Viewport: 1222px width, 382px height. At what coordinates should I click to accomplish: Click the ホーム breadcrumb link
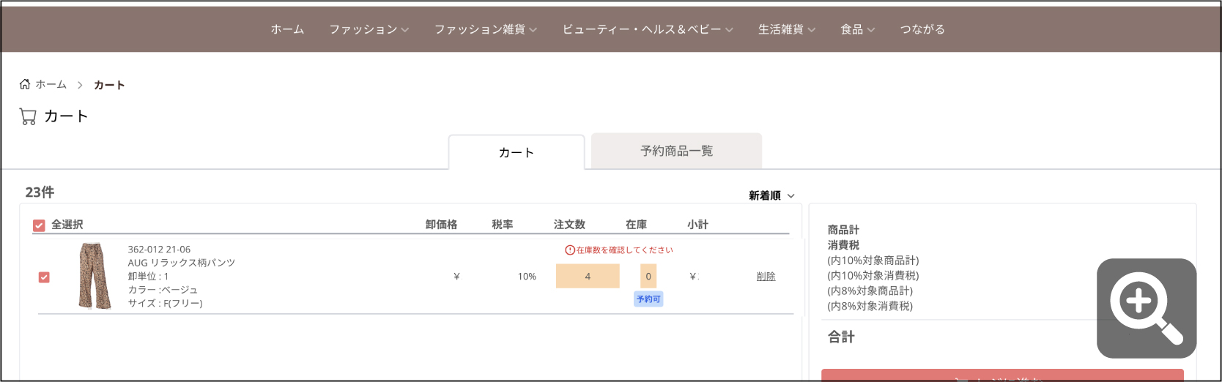pos(51,84)
